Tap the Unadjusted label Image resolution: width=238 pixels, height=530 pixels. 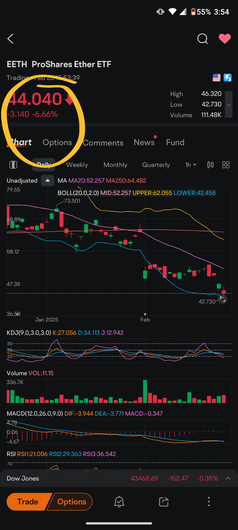22,181
